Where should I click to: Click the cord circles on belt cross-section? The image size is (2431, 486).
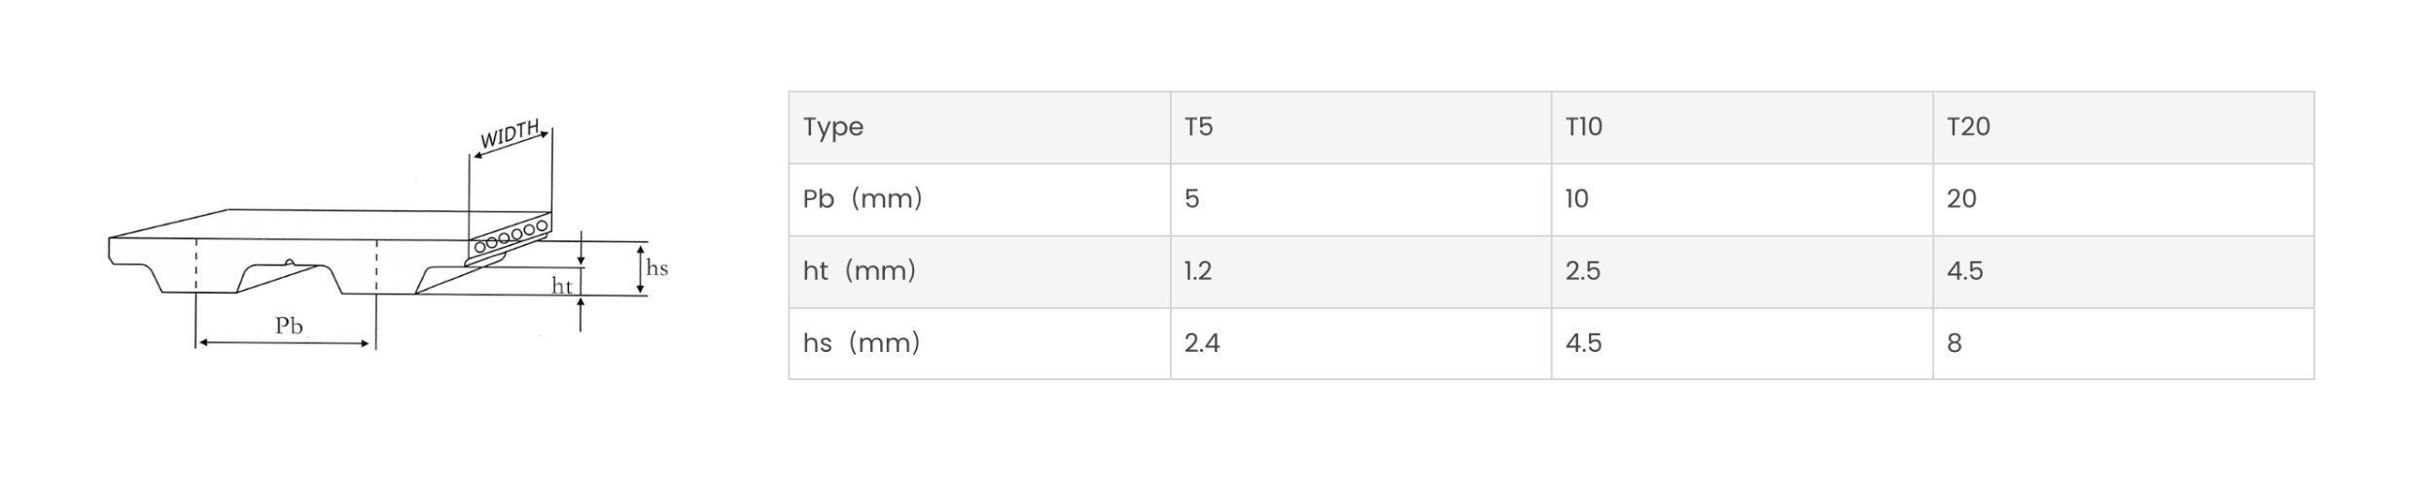(511, 236)
